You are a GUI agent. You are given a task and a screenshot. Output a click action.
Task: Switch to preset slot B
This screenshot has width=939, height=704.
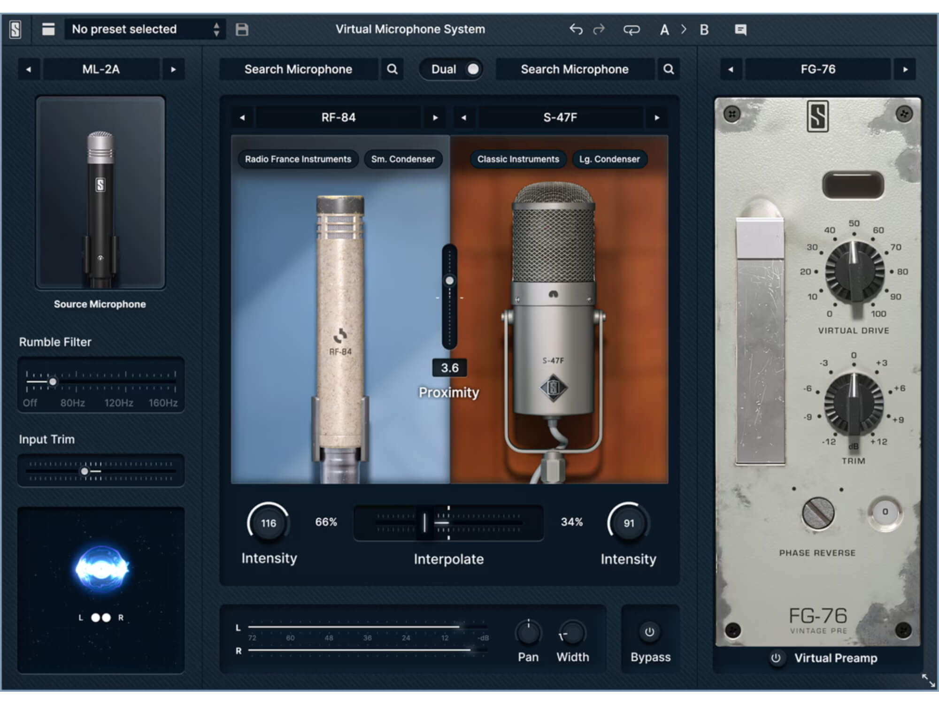pyautogui.click(x=703, y=29)
